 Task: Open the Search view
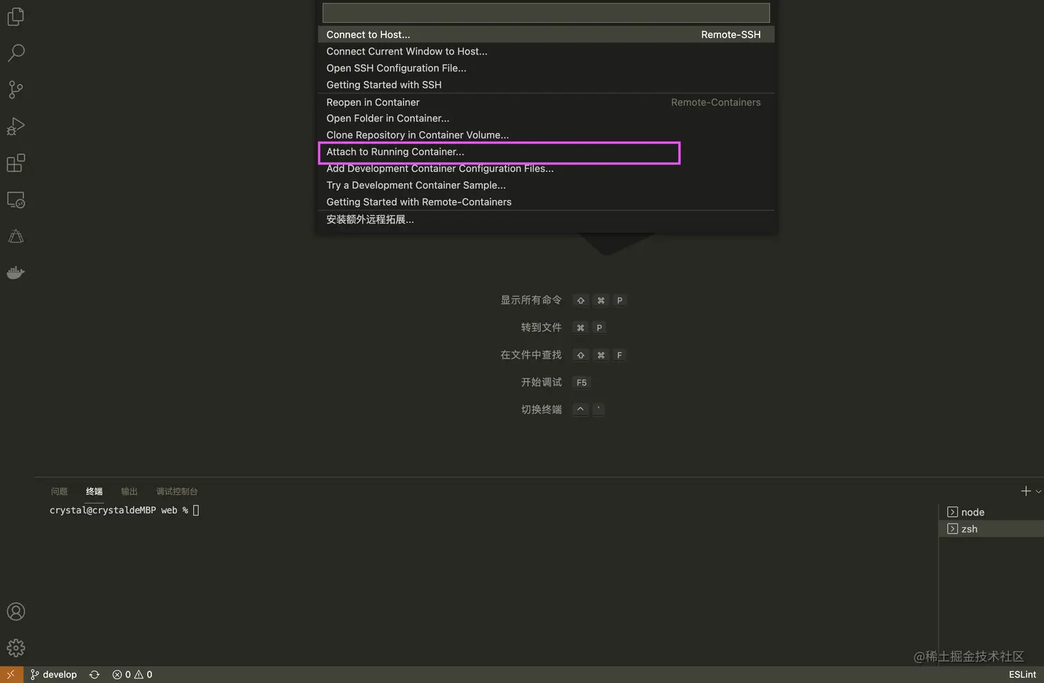16,53
